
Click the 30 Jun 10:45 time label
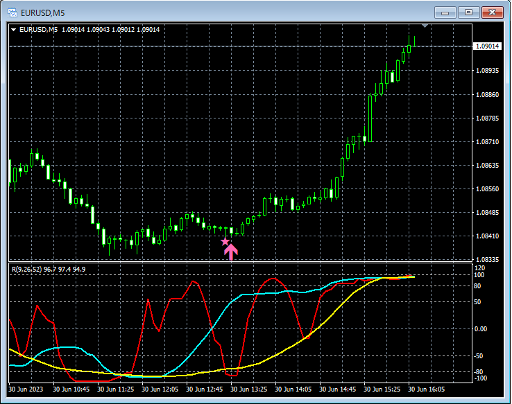point(71,389)
